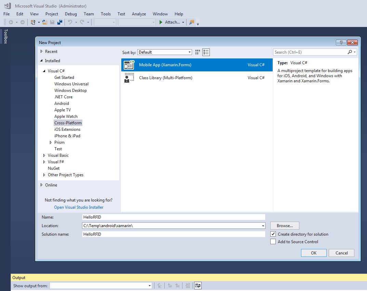This screenshot has width=367, height=291.
Task: Switch to medium icons list view
Action: [x=206, y=52]
